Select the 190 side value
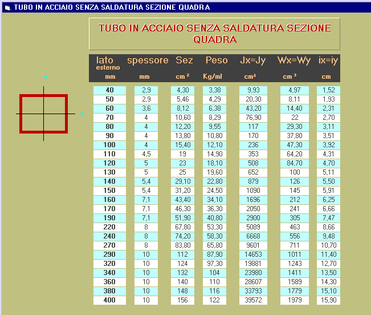 (x=109, y=218)
